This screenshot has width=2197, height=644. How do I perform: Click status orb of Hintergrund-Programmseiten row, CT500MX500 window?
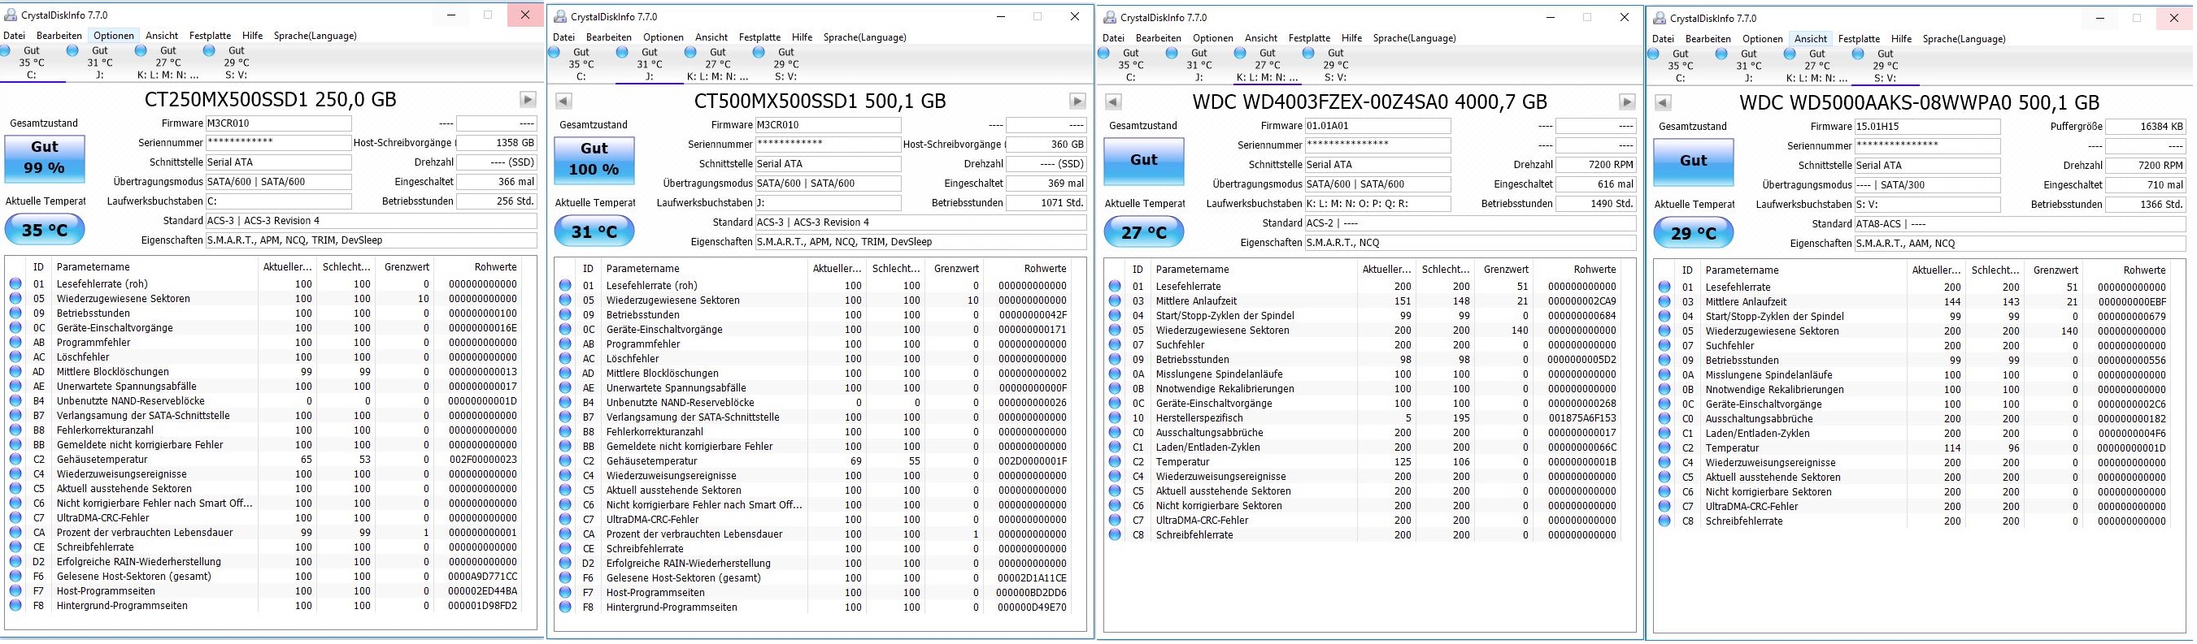565,607
